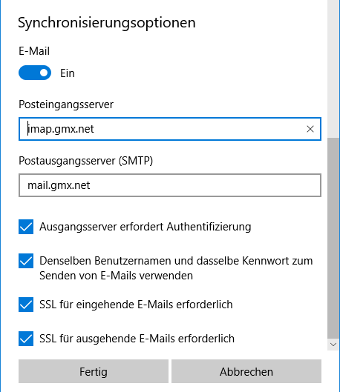Click the vertical scrollbar thumb
Image resolution: width=340 pixels, height=392 pixels.
point(333,238)
